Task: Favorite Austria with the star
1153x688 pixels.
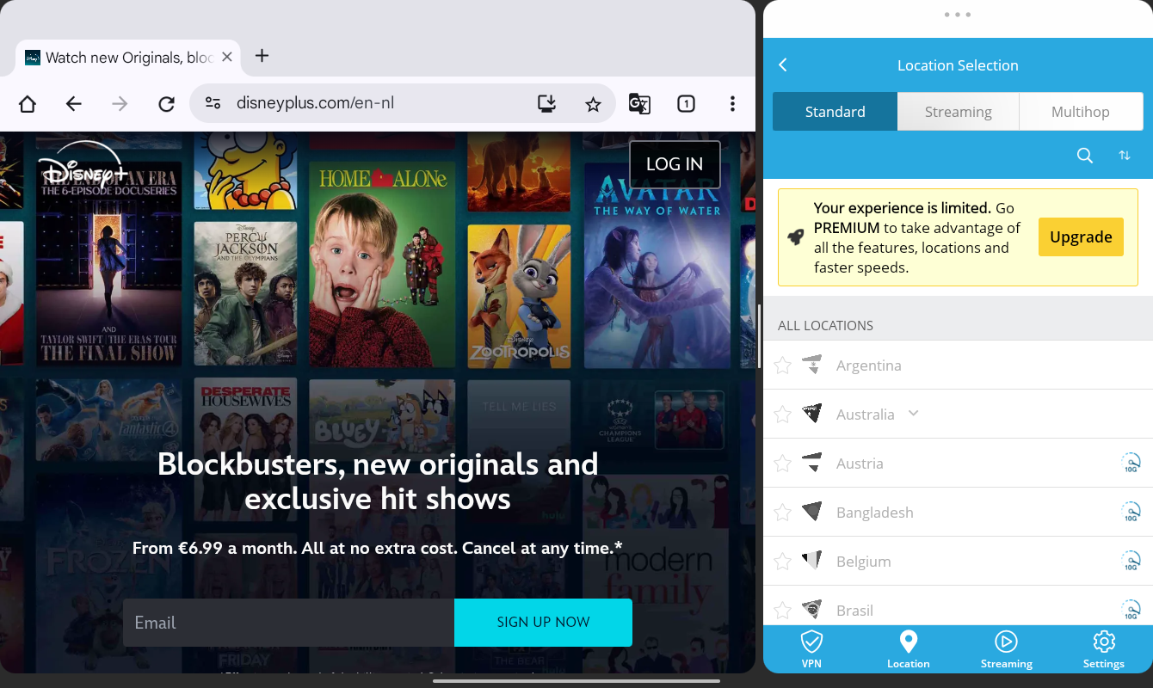Action: click(x=782, y=464)
